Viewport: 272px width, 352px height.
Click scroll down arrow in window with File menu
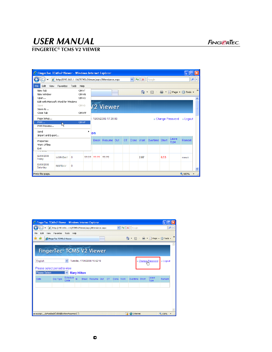[x=197, y=169]
